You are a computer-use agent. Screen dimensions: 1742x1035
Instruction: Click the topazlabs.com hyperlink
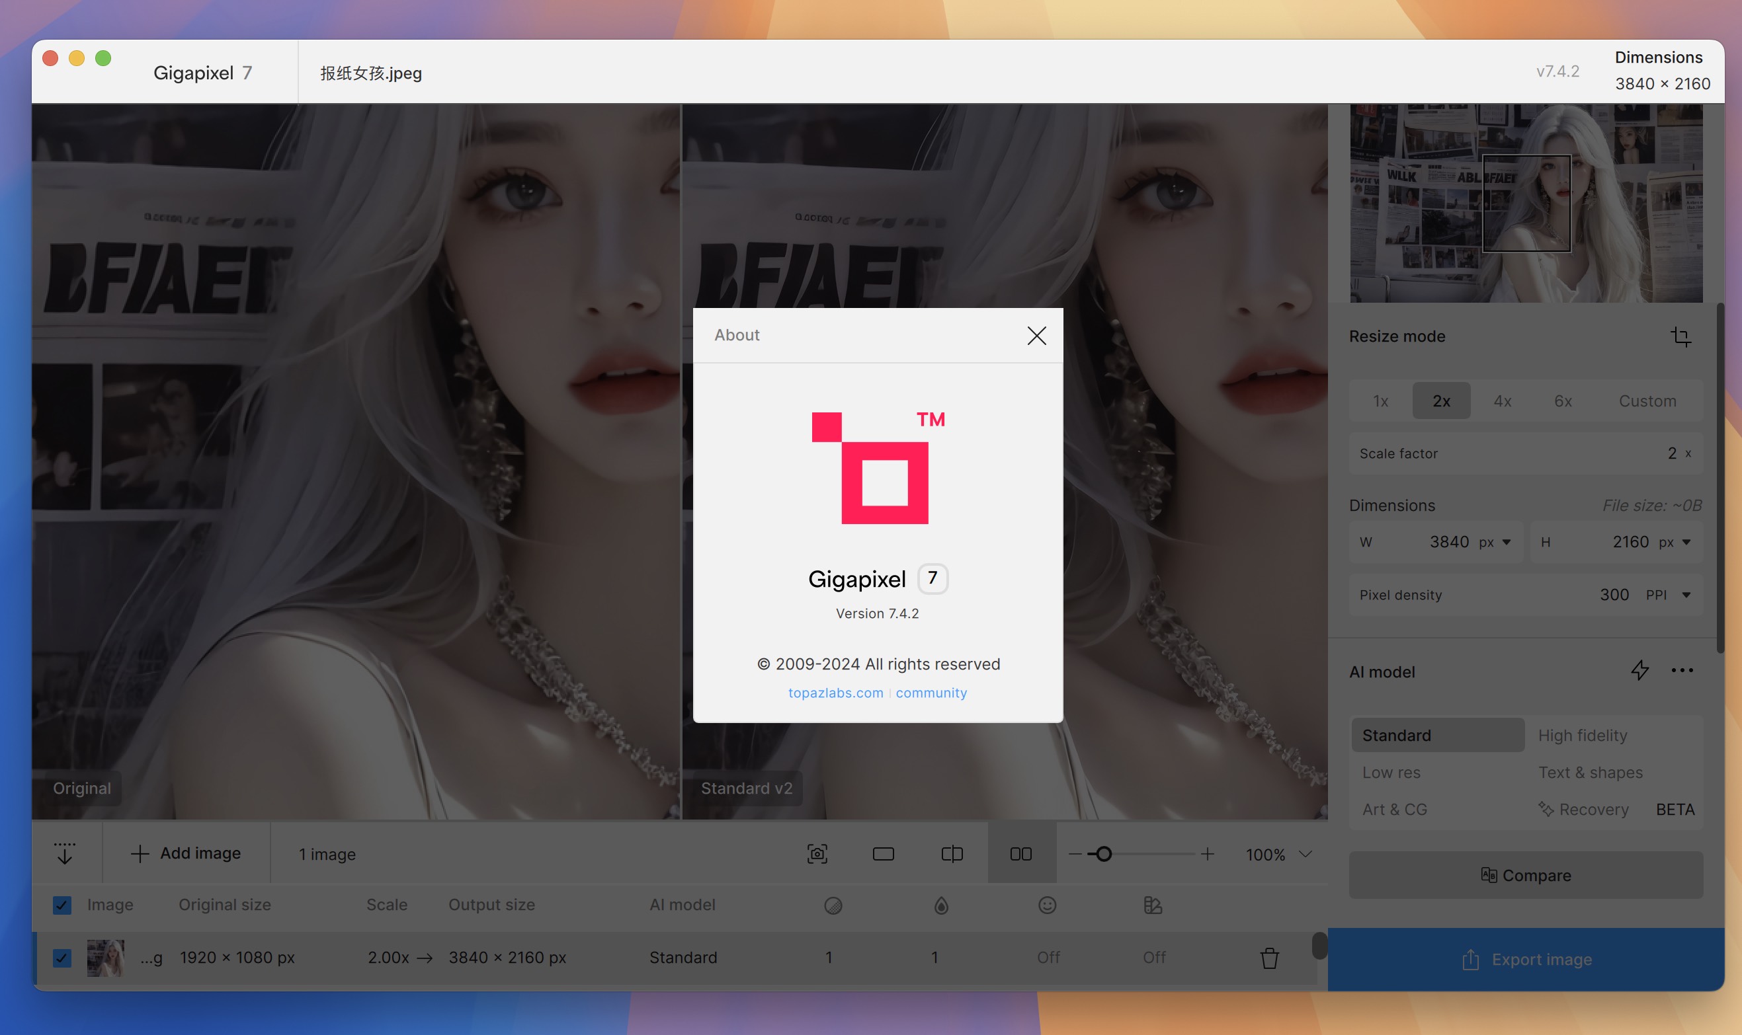pos(836,693)
